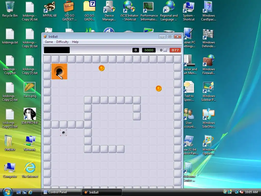Open the Computer desktop icon
Screen dimensions: 261x196
(10, 170)
